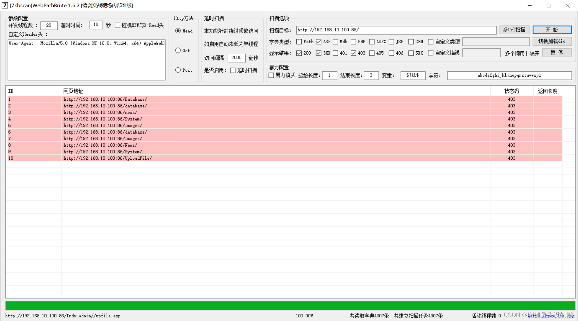Focus the 超时时间 timeout field
This screenshot has height=321, width=578.
click(96, 25)
